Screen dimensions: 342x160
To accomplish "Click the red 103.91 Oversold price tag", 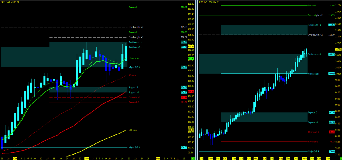I will [184, 97].
